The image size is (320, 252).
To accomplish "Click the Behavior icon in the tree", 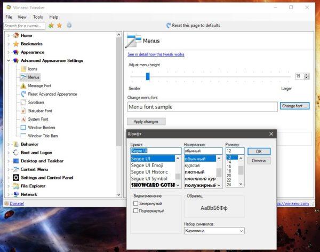I will tap(16, 144).
